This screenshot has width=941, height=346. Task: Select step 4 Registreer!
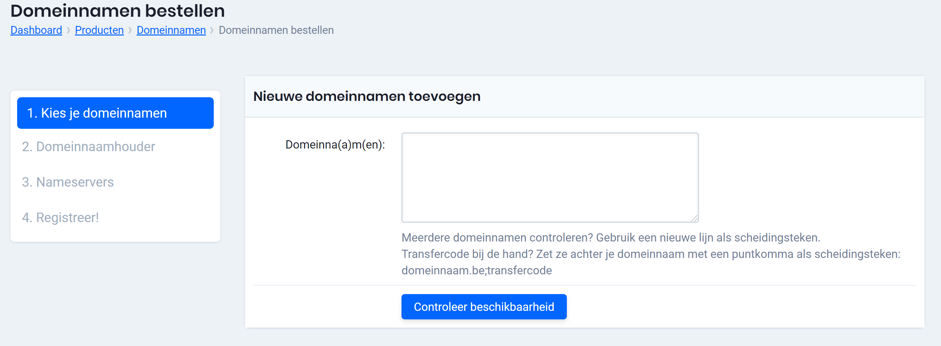coord(60,217)
